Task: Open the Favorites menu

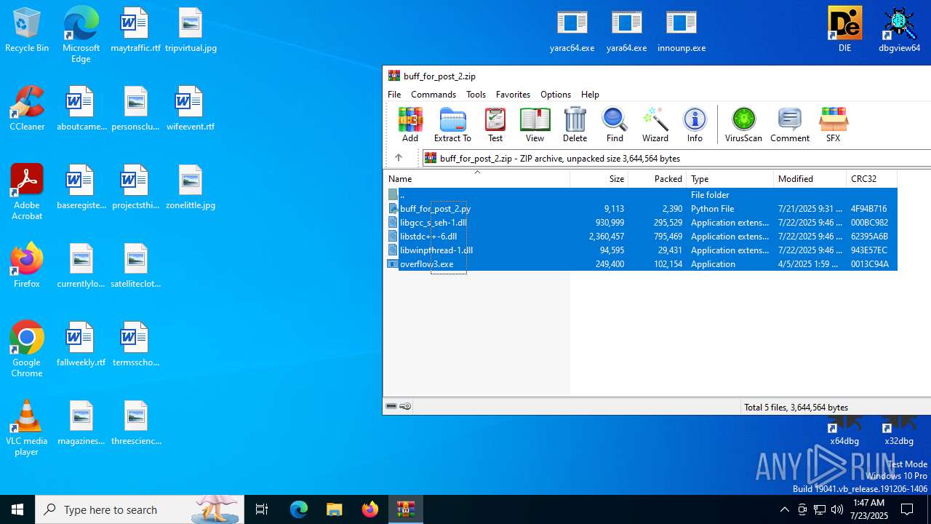Action: (513, 95)
